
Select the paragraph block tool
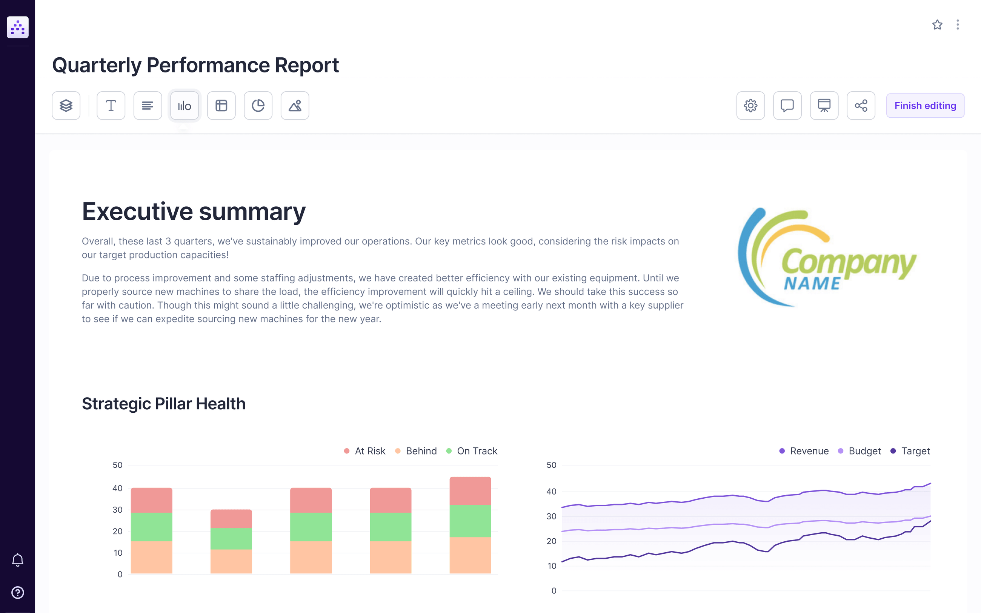tap(148, 105)
